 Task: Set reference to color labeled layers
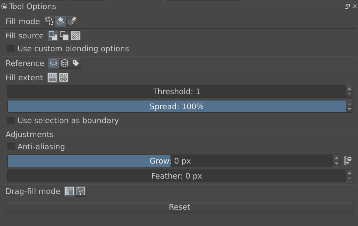(75, 63)
